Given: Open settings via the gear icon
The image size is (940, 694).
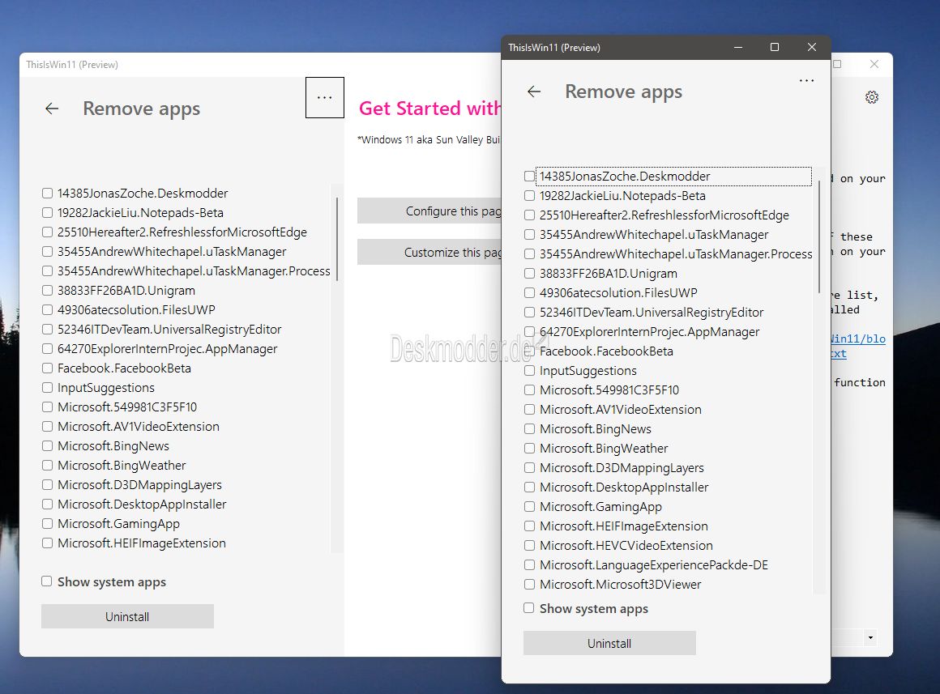Looking at the screenshot, I should click(x=872, y=97).
